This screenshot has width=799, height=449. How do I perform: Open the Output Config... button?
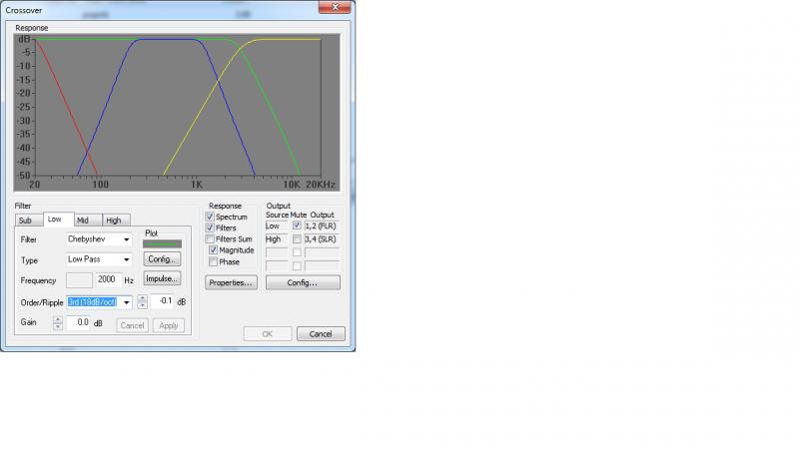click(x=303, y=283)
